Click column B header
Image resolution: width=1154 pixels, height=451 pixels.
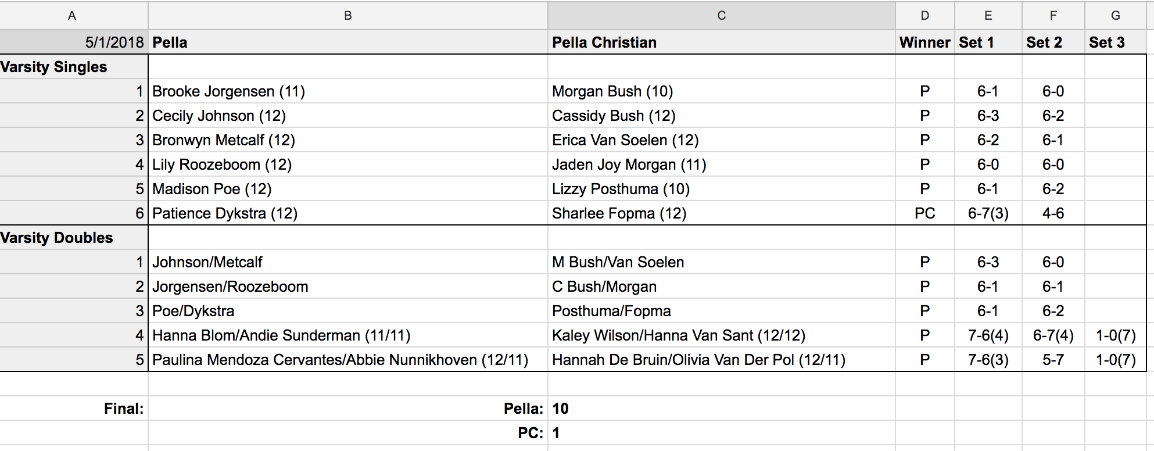(347, 16)
